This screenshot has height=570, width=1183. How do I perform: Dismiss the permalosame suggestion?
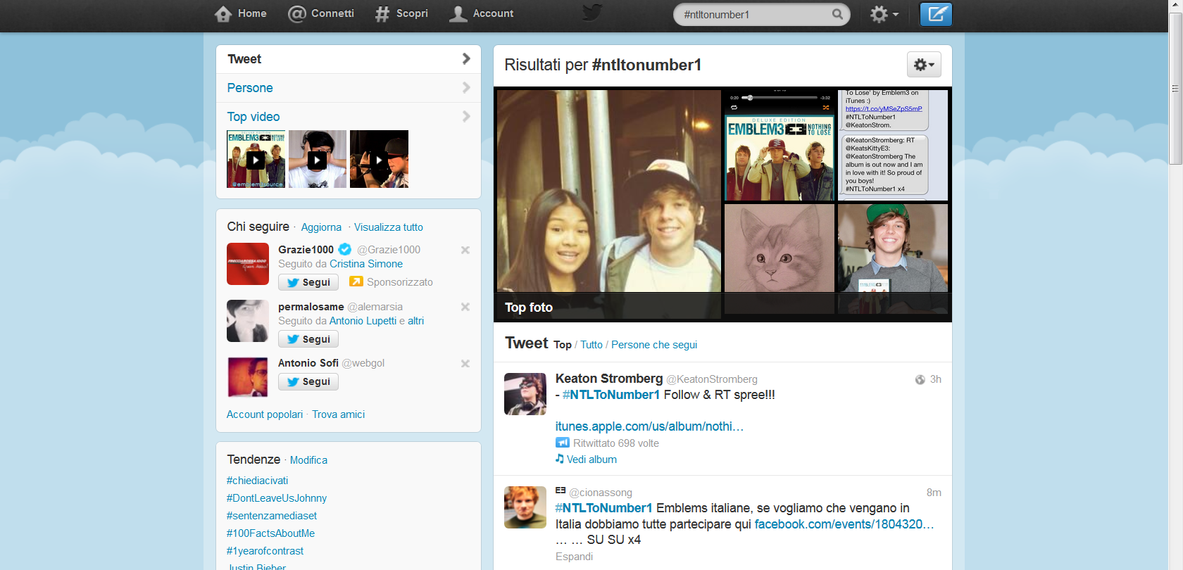465,307
